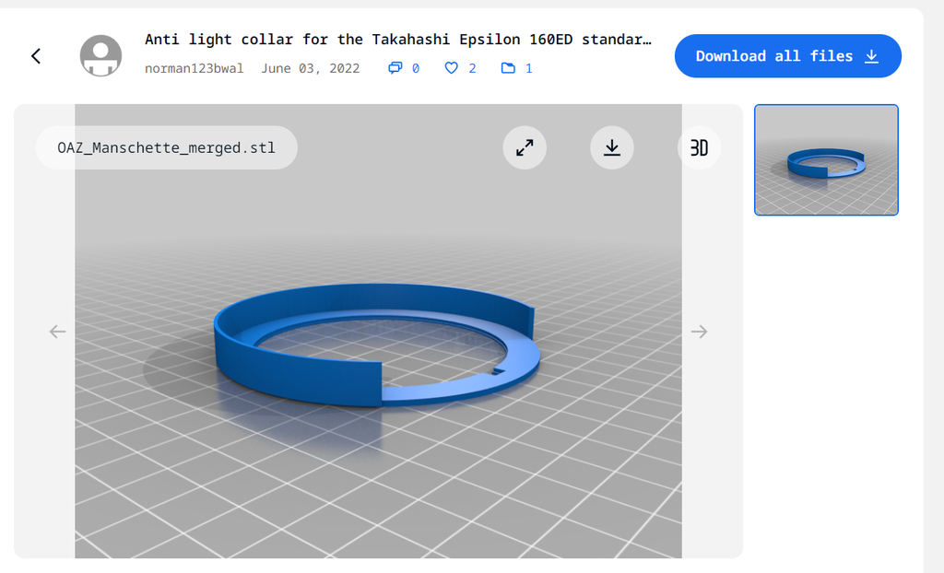The width and height of the screenshot is (944, 573).
Task: Open norman123bwal's profile avatar
Action: point(101,56)
